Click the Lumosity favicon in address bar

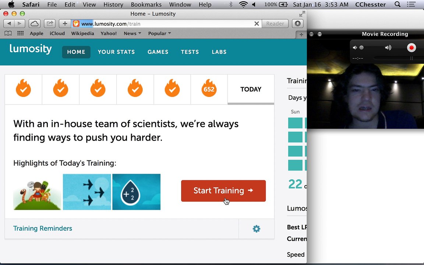[x=76, y=24]
